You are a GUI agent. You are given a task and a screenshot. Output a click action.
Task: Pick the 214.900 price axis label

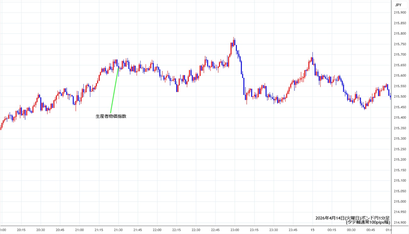(400, 222)
